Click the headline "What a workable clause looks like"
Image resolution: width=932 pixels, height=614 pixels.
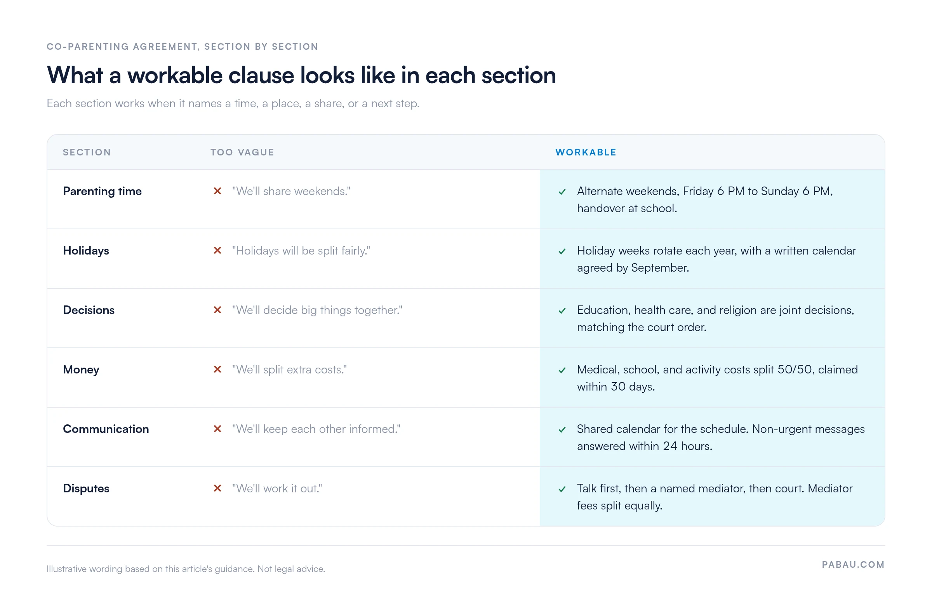coord(301,75)
